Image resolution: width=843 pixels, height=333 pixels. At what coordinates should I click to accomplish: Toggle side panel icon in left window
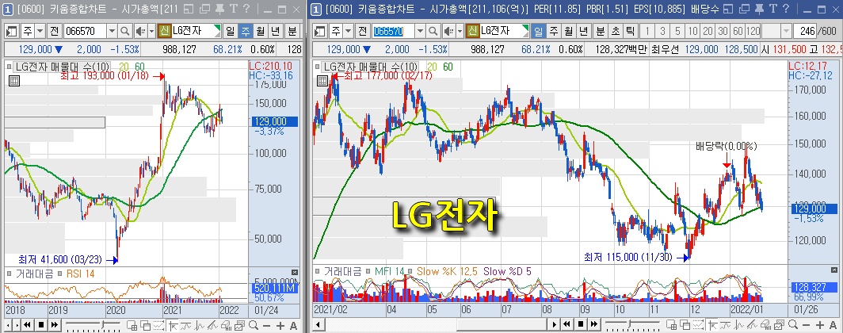11,31
